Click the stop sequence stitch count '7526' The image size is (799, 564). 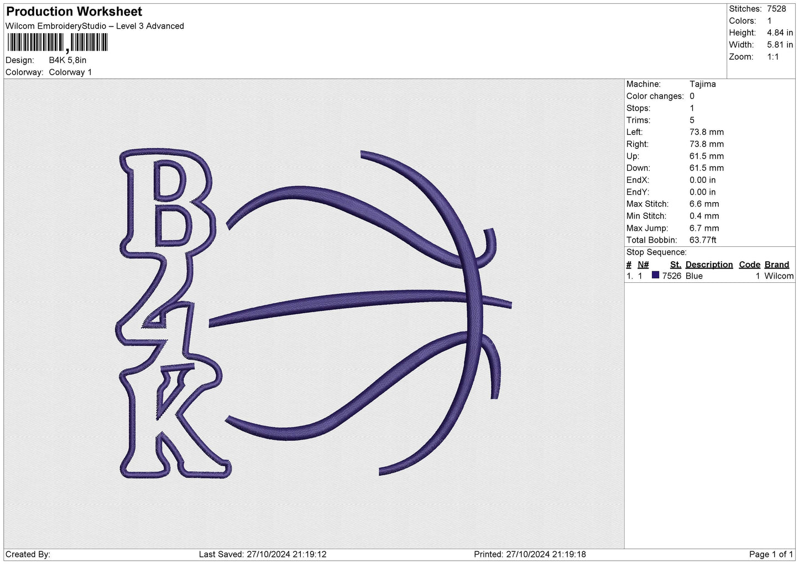(x=672, y=276)
